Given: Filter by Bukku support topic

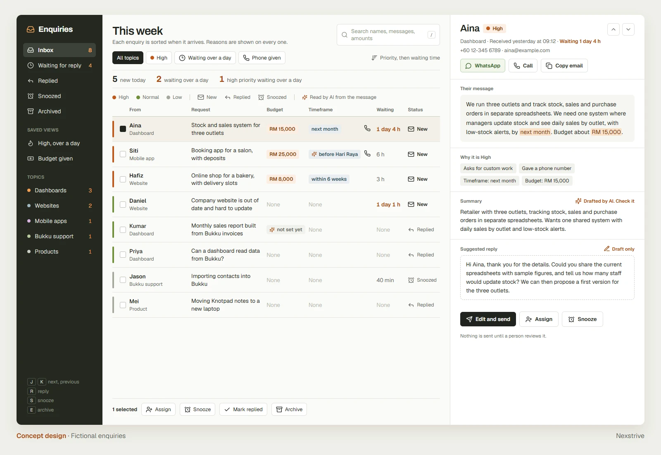Looking at the screenshot, I should [x=59, y=236].
